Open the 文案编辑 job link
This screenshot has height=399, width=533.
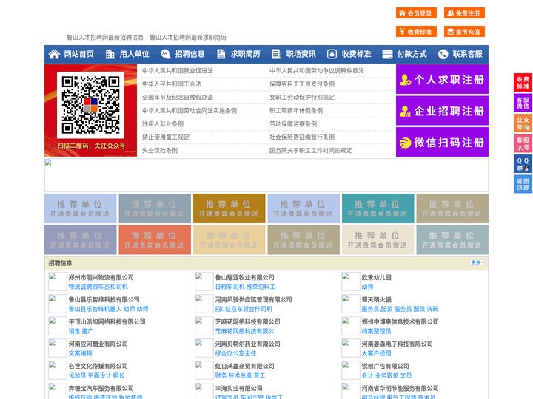click(80, 353)
